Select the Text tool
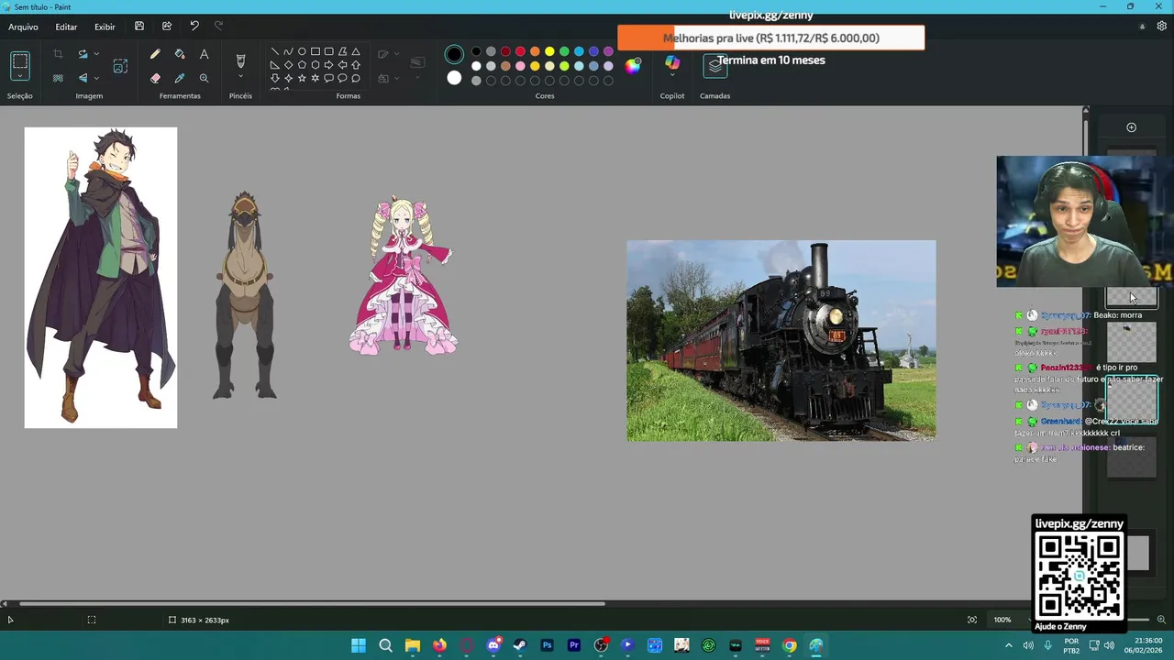 pos(204,54)
